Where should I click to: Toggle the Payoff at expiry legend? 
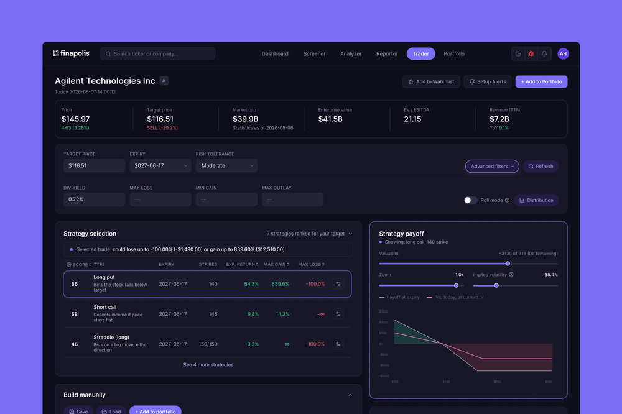tap(399, 297)
